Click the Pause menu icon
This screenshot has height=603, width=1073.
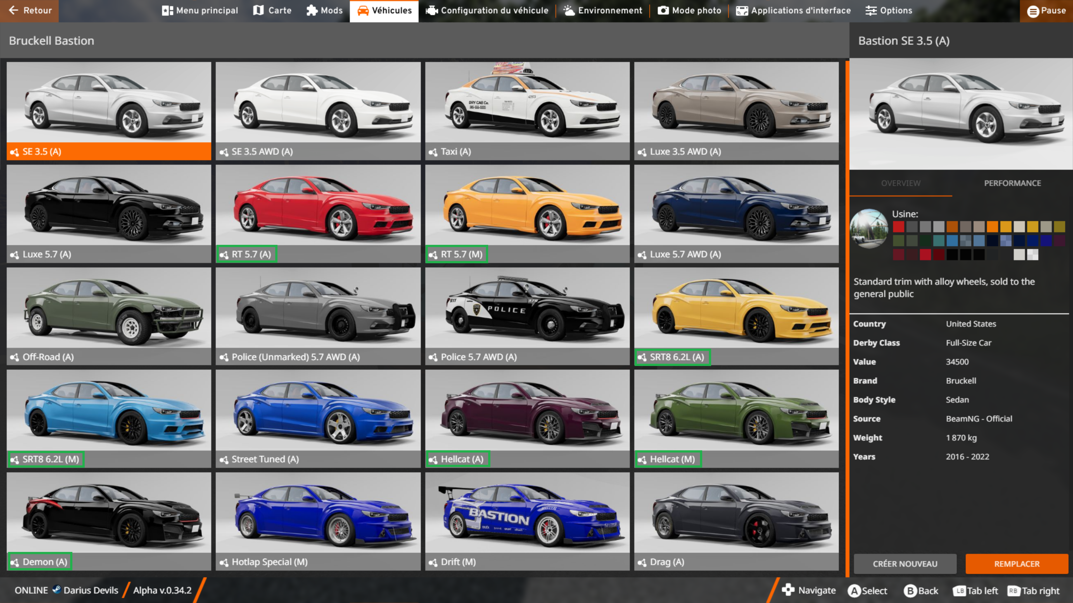point(1033,11)
